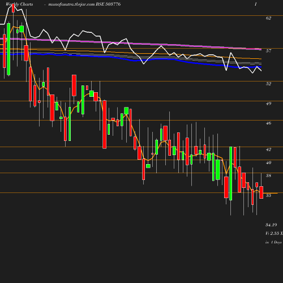283x283 pixels.
Task: Click the 42 price axis label
Action: [x=268, y=149]
